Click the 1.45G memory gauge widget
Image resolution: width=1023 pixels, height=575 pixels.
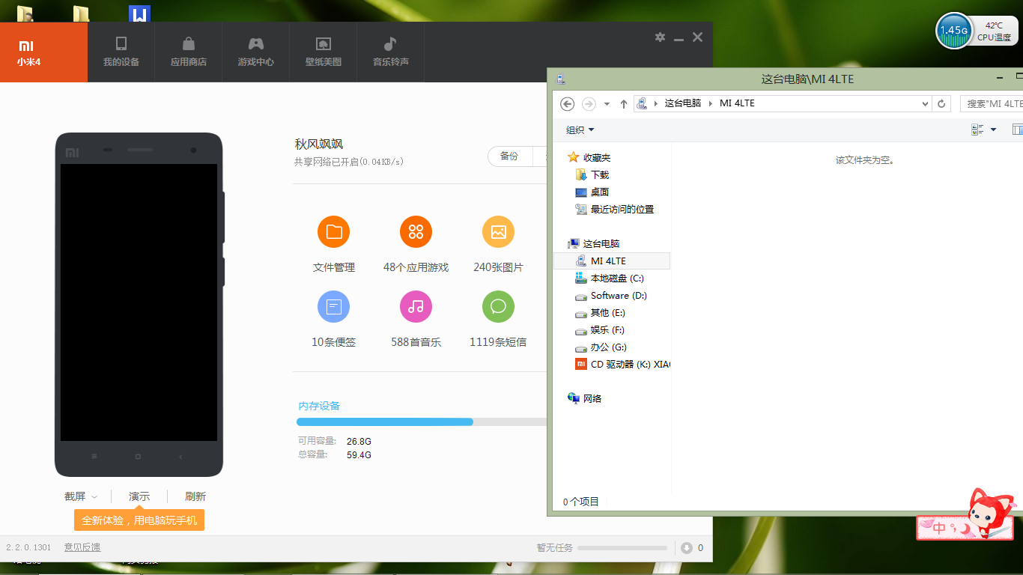point(954,31)
